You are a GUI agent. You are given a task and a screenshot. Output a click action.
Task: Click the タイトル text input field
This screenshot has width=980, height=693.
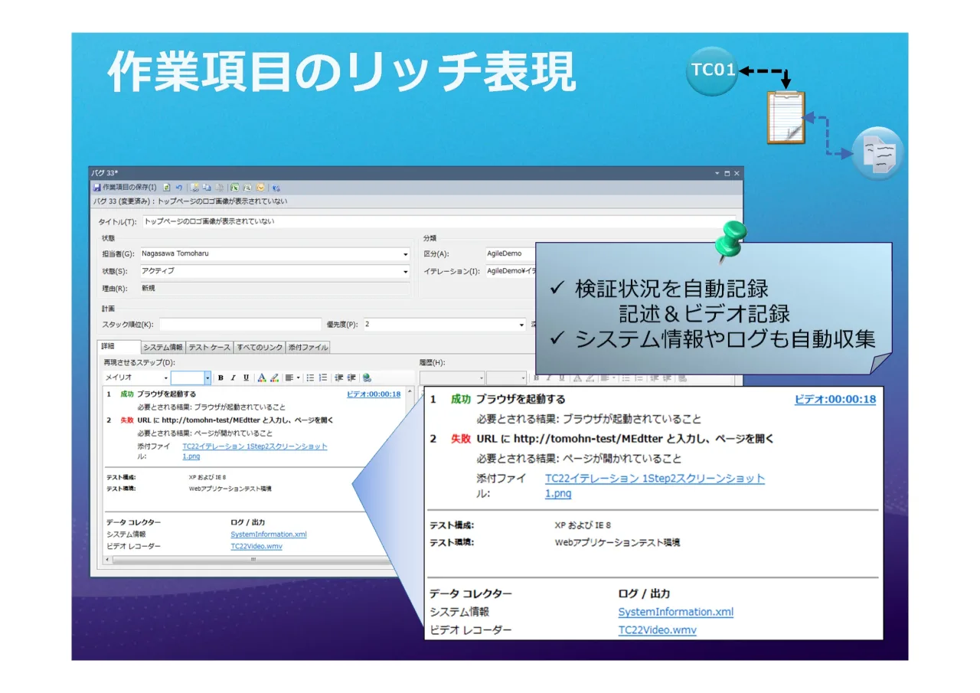(x=439, y=221)
